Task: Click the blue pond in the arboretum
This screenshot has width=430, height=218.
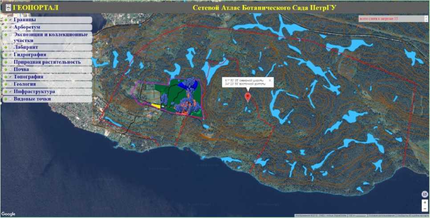Action: click(187, 85)
